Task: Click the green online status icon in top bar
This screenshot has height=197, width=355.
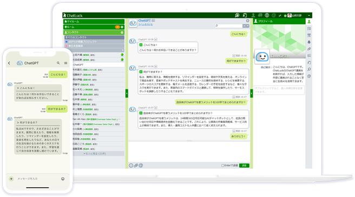Action: pyautogui.click(x=285, y=16)
